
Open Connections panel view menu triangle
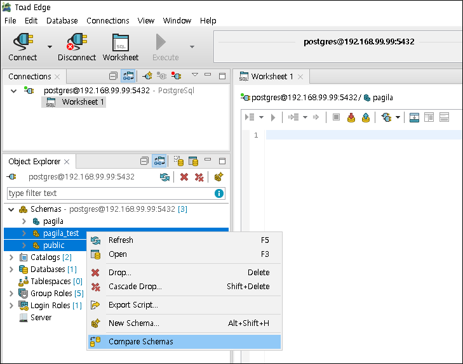click(x=195, y=75)
